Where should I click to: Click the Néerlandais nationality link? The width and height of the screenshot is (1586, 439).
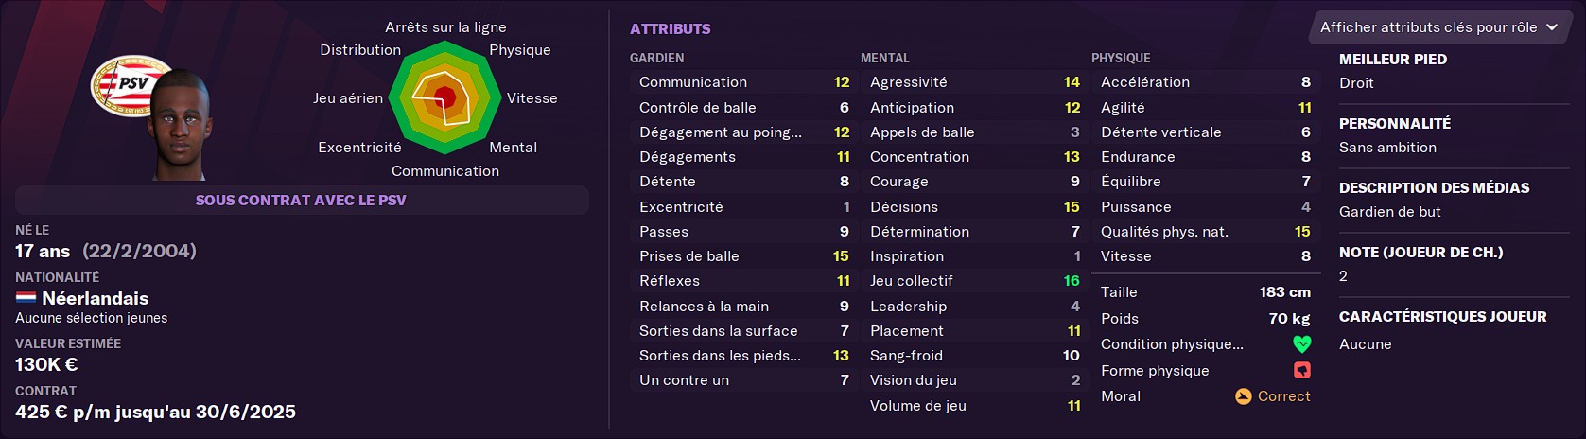tap(95, 298)
